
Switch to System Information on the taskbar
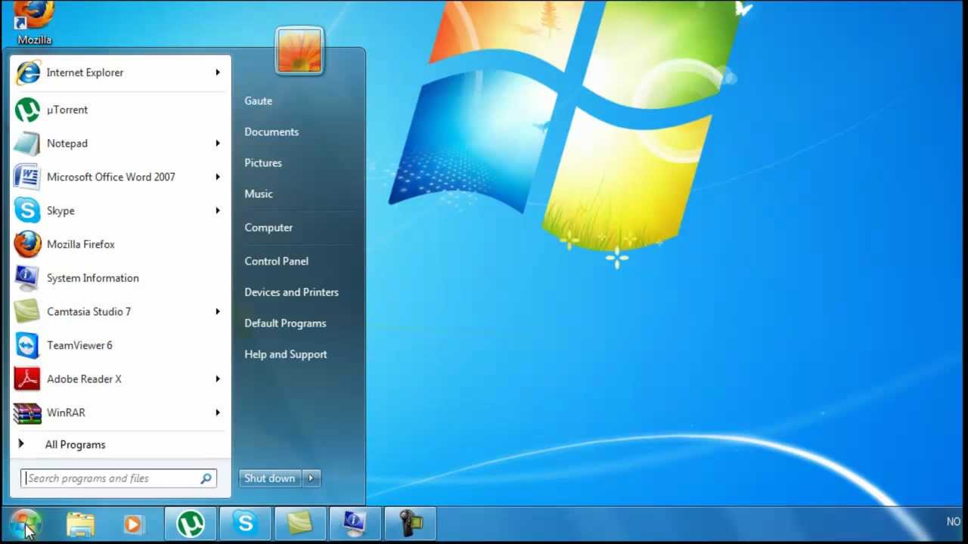tap(355, 524)
